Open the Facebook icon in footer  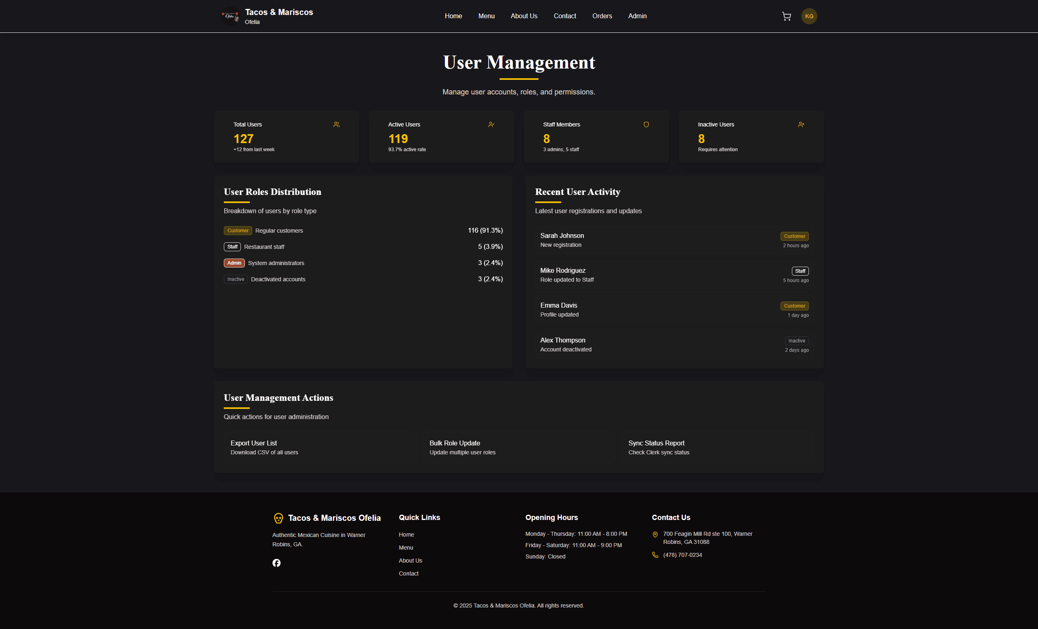pos(277,563)
